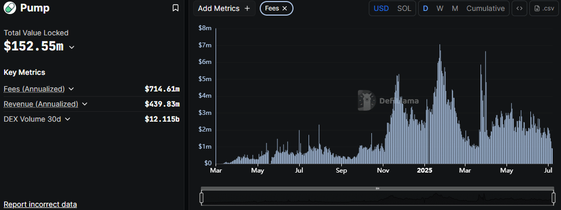Image resolution: width=561 pixels, height=210 pixels.
Task: Click the Nov axis label
Action: tap(383, 170)
